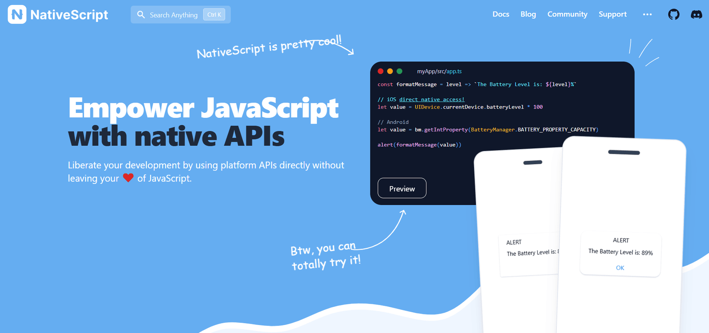Click the alert(formatMessage(value)) code line
This screenshot has width=709, height=333.
[x=419, y=145]
